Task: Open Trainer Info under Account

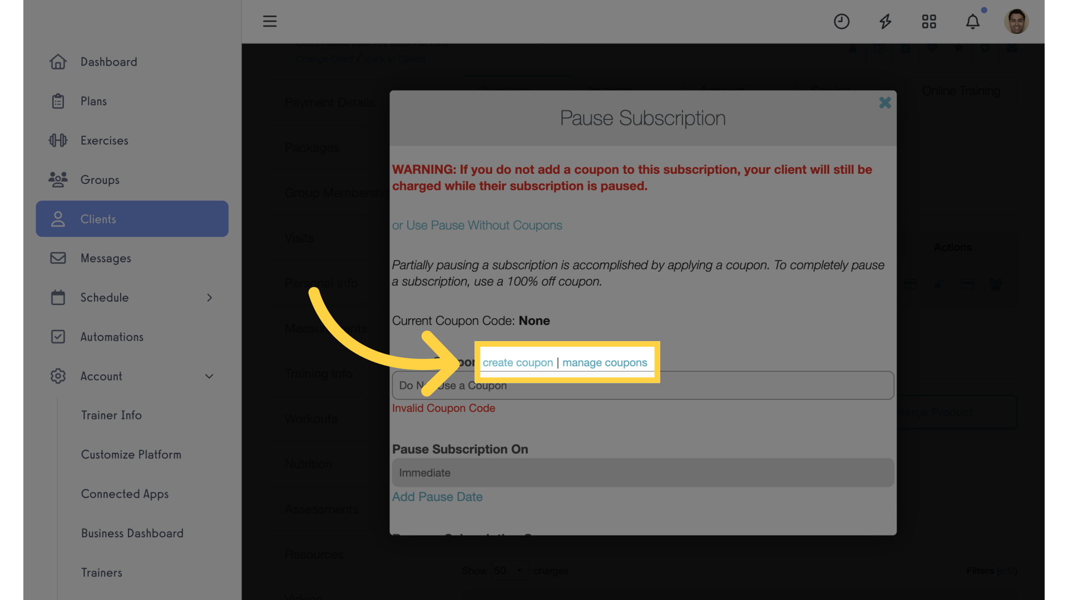Action: click(x=111, y=415)
